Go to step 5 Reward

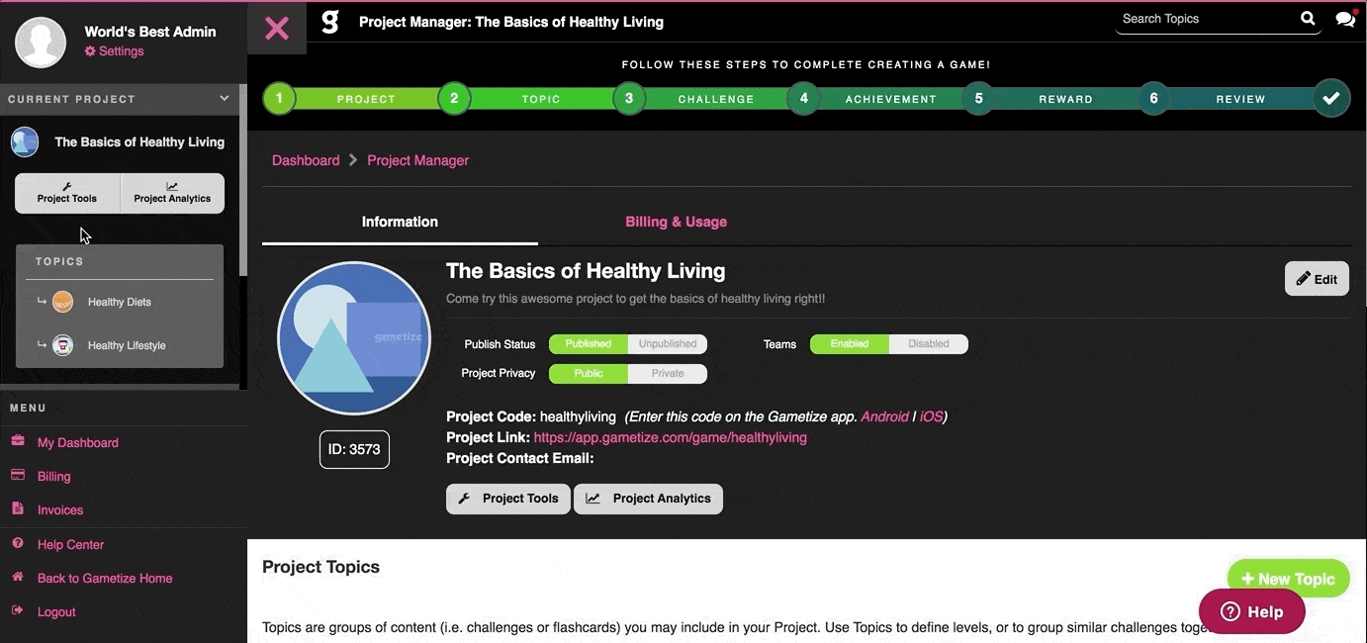[x=978, y=98]
